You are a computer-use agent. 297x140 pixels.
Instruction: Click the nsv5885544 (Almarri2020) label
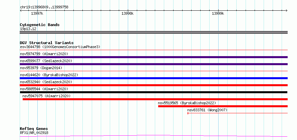coord(44,89)
